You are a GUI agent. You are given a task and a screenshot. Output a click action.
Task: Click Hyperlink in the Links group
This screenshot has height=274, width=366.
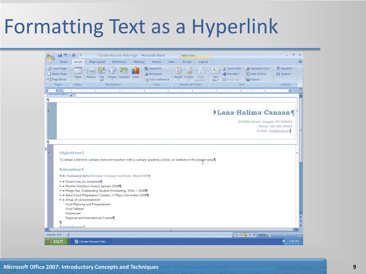coord(153,68)
